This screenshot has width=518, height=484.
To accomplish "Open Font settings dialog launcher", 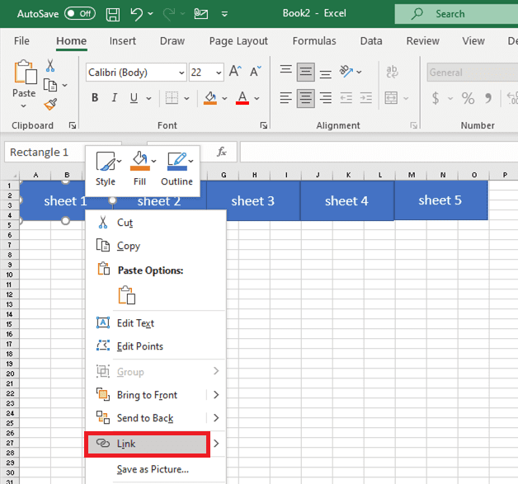I will point(263,125).
